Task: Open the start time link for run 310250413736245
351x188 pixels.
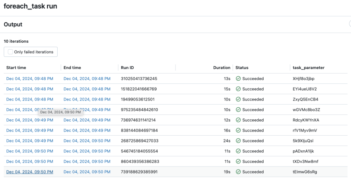Action: [x=30, y=79]
